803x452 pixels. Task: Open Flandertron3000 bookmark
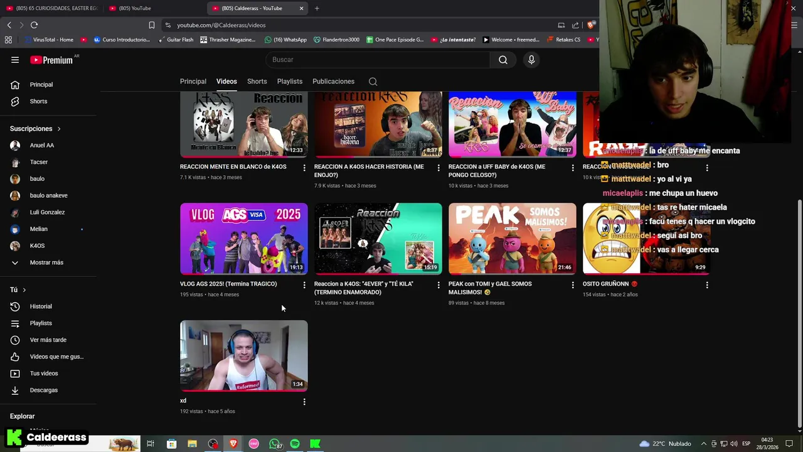point(336,40)
